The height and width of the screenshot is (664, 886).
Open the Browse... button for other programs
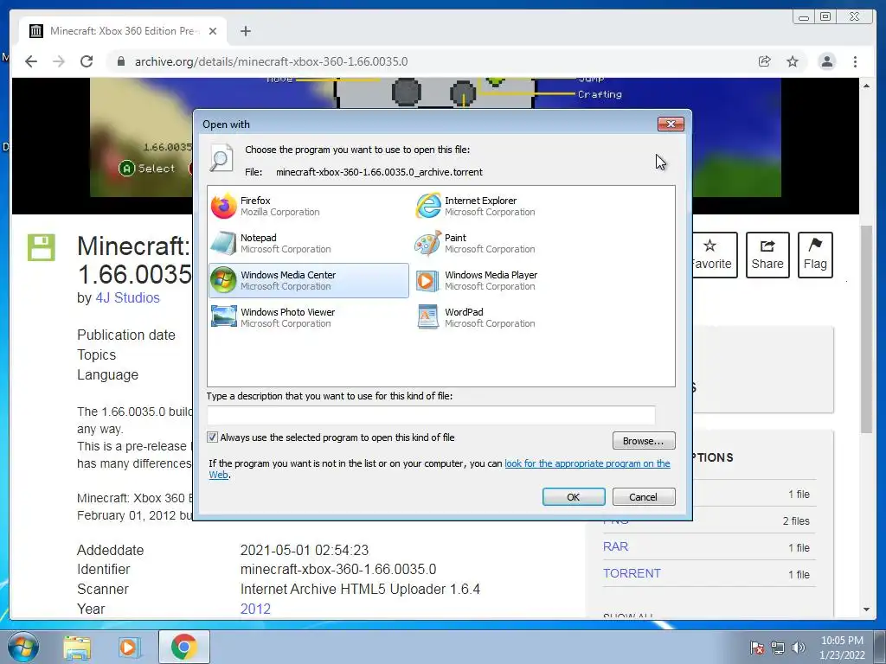(x=644, y=441)
